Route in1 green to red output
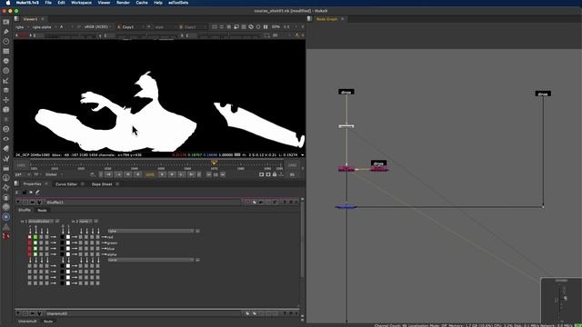This screenshot has height=327, width=582. (x=35, y=237)
